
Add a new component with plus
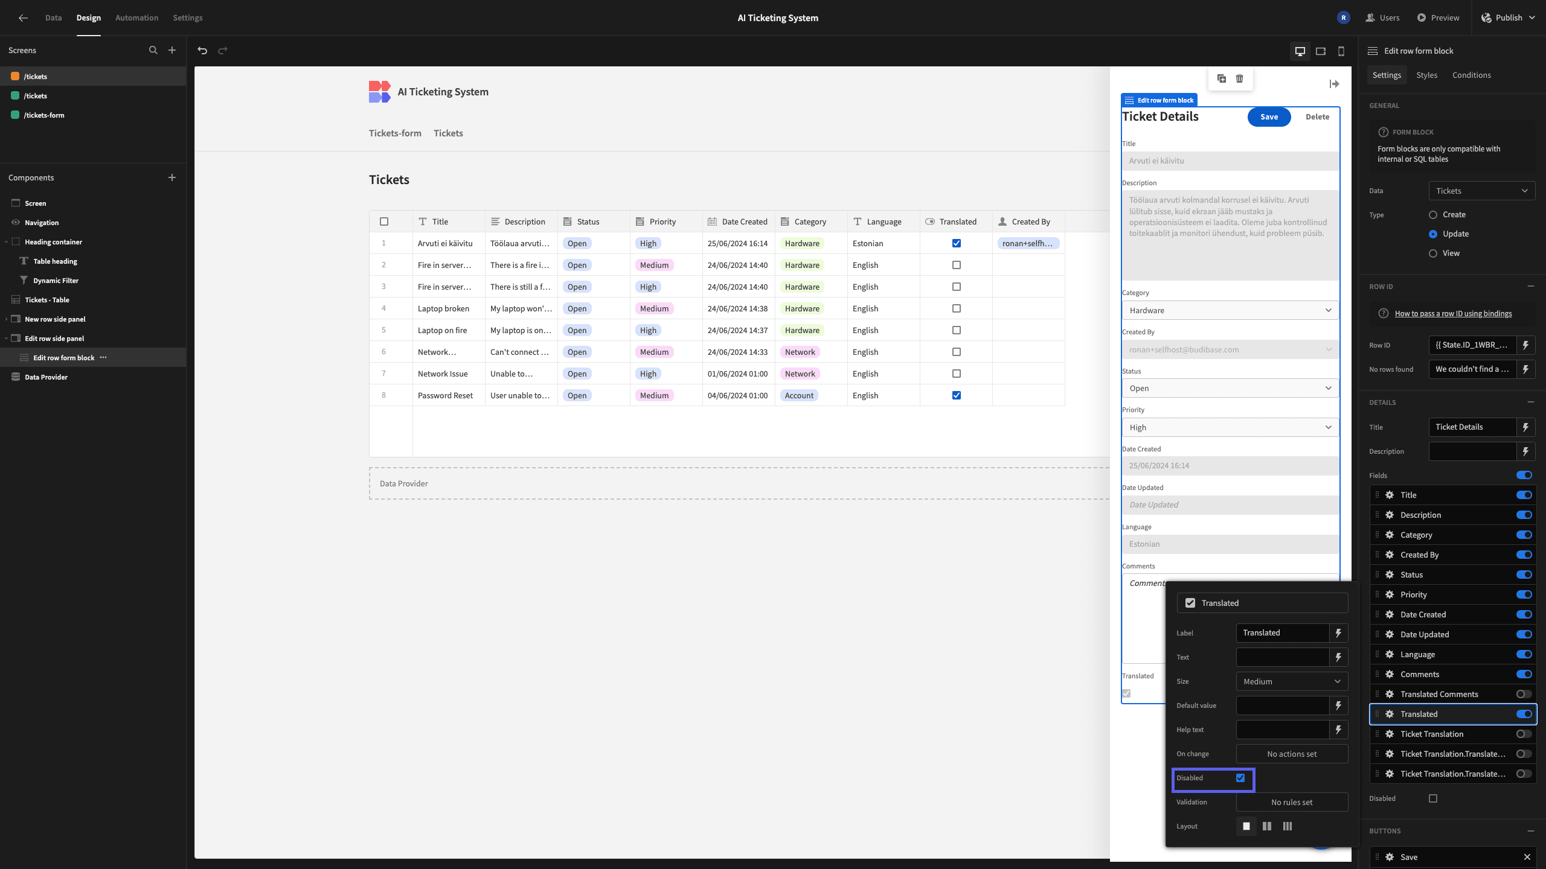click(x=172, y=177)
